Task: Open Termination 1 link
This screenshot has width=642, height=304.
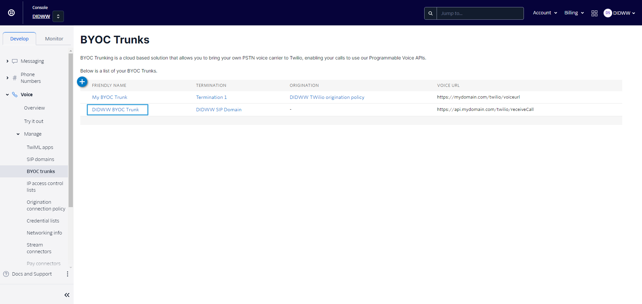Action: pyautogui.click(x=211, y=97)
